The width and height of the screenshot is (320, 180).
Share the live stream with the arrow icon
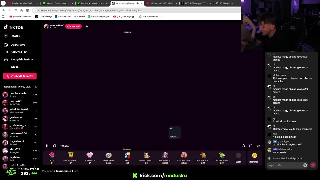(x=87, y=26)
